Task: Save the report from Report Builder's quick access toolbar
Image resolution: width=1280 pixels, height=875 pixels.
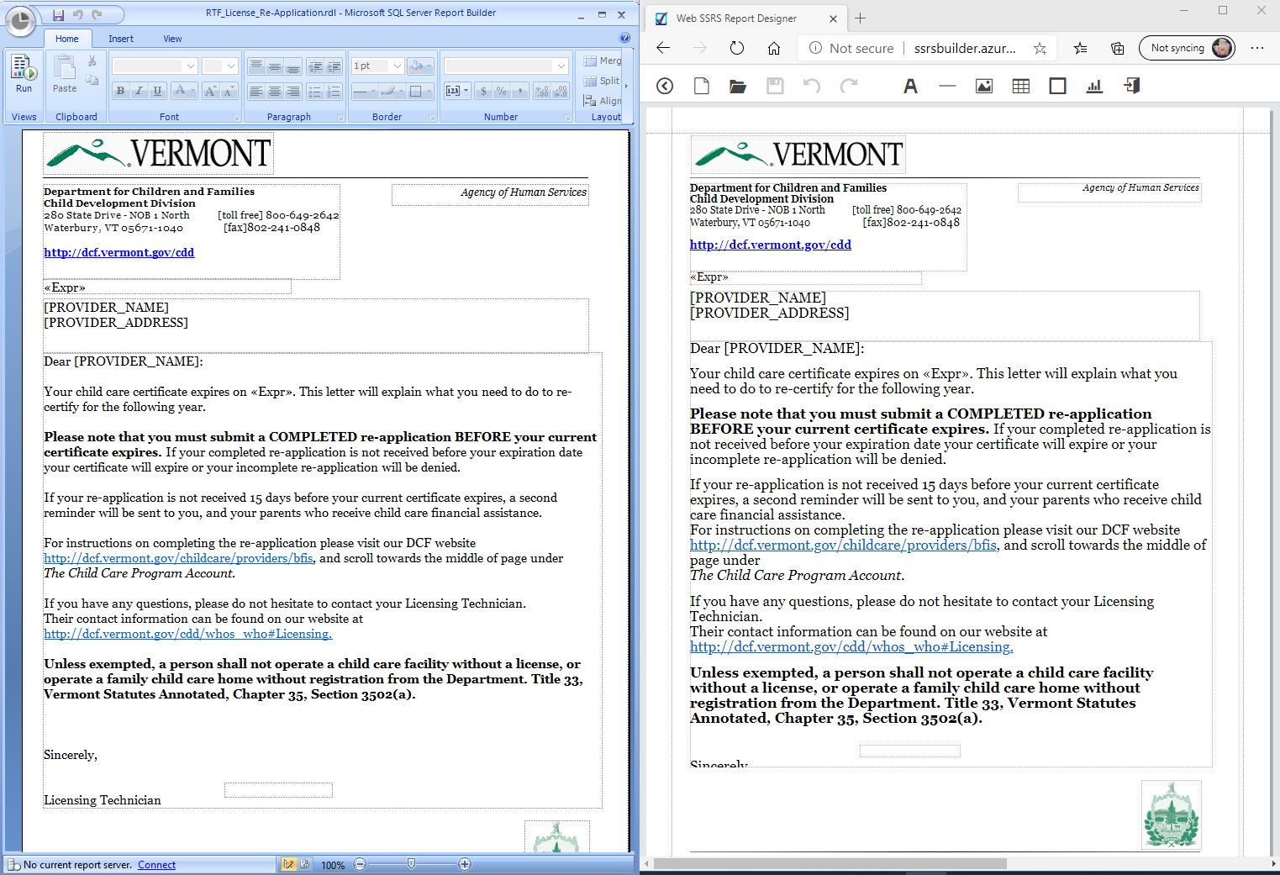Action: (x=58, y=15)
